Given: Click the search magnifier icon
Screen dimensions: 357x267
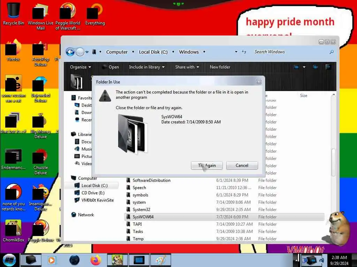Looking at the screenshot, I should (332, 52).
